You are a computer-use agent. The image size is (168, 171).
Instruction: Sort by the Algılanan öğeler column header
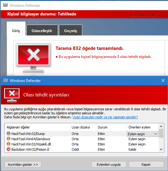pos(37,127)
